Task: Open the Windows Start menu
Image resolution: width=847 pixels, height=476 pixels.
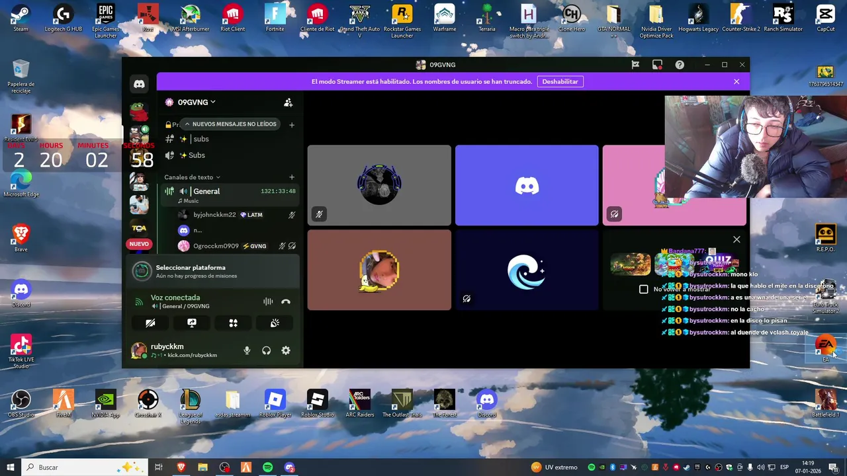Action: pyautogui.click(x=11, y=467)
